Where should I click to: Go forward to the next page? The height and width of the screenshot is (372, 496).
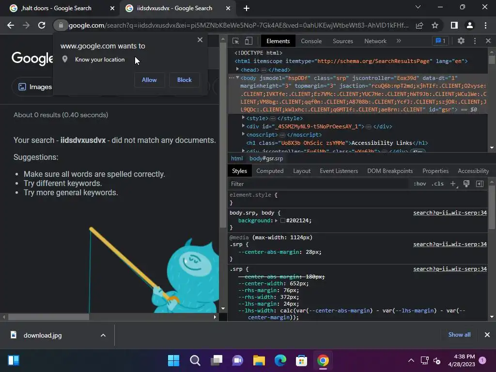point(26,25)
